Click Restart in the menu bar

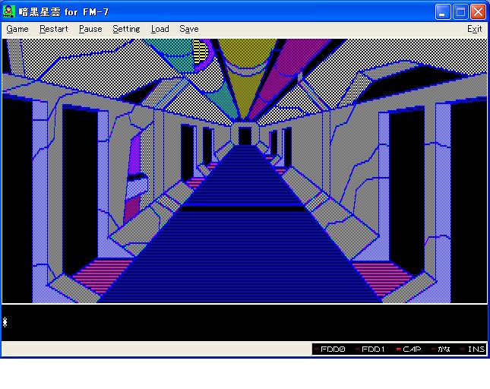(x=54, y=29)
